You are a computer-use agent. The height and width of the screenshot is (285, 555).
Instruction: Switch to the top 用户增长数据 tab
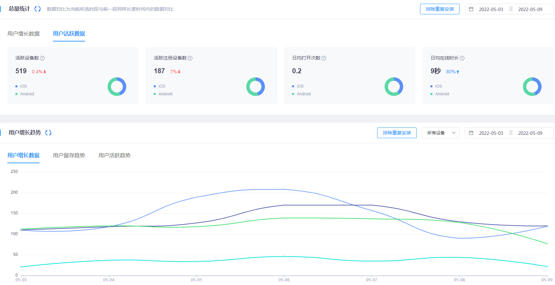[23, 34]
